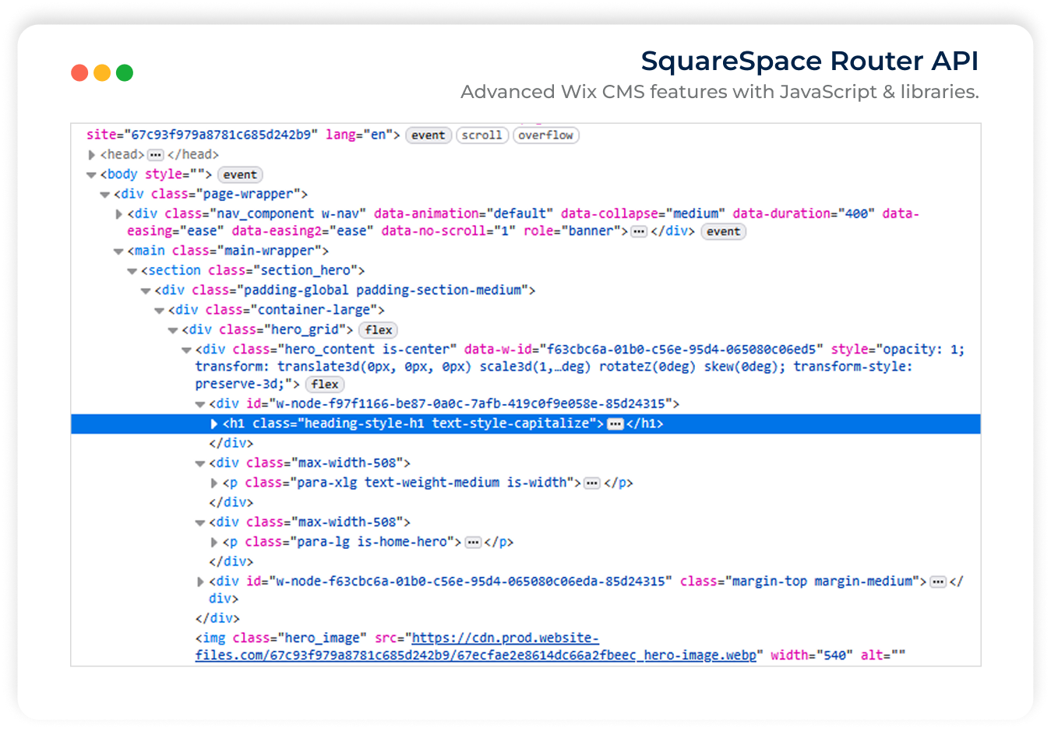The image size is (1051, 731).
Task: Click the role="banner" attribute
Action: (x=572, y=231)
